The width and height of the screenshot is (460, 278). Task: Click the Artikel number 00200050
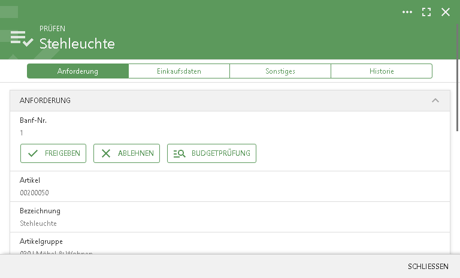click(34, 193)
